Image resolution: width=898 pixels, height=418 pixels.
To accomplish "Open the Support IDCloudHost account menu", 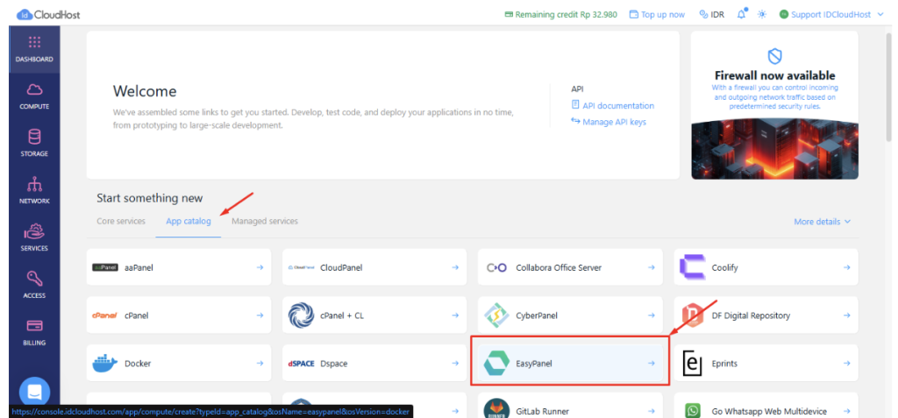I will 831,14.
